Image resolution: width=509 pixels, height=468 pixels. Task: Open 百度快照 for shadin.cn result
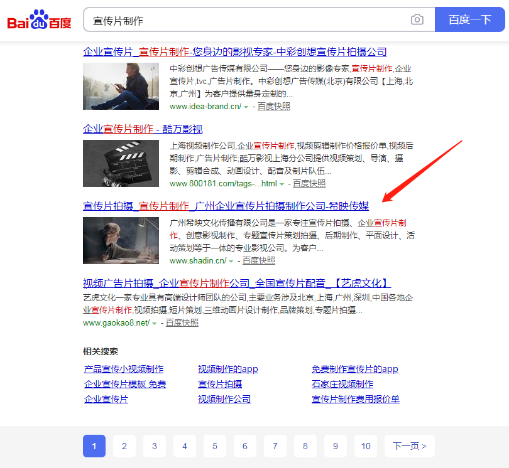point(259,260)
